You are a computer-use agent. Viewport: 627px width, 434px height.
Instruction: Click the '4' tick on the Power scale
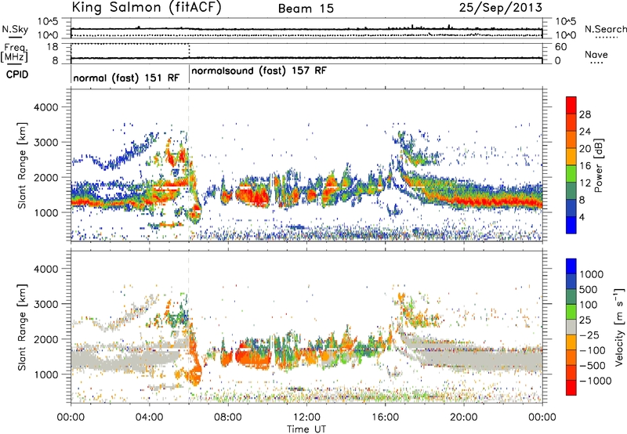click(x=582, y=217)
